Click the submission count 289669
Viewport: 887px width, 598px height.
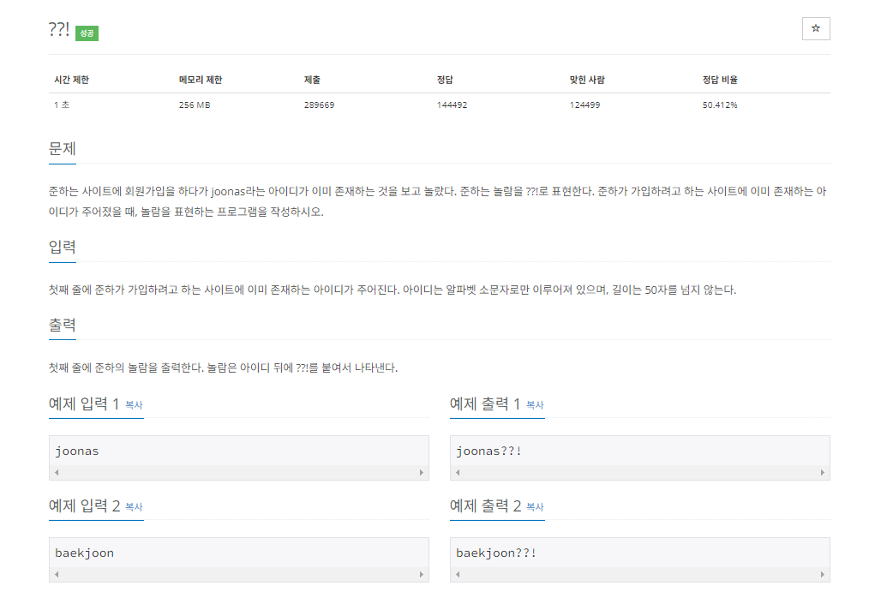point(319,105)
